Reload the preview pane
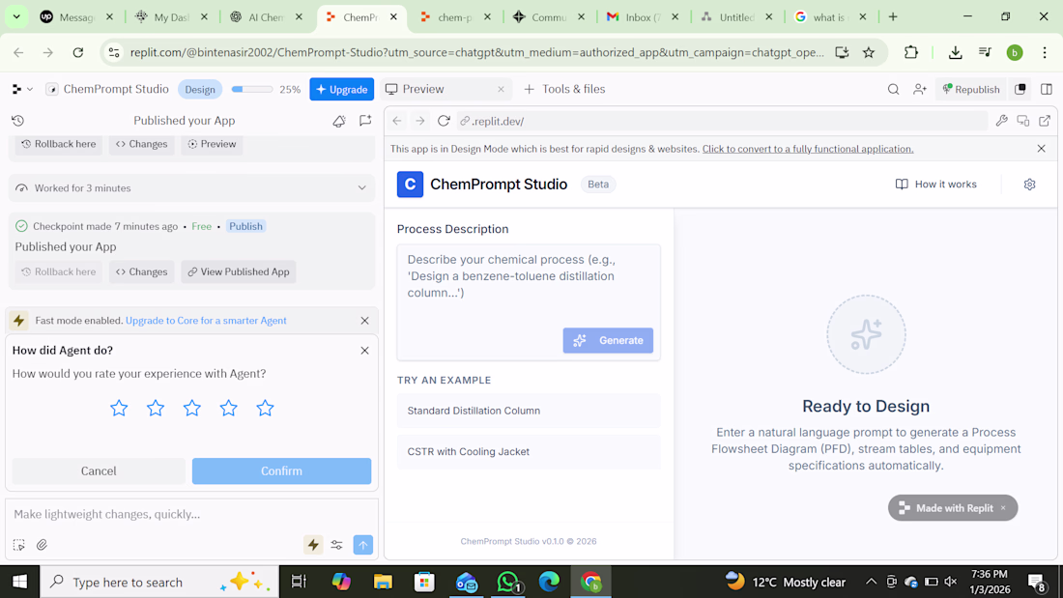This screenshot has width=1063, height=598. (444, 121)
